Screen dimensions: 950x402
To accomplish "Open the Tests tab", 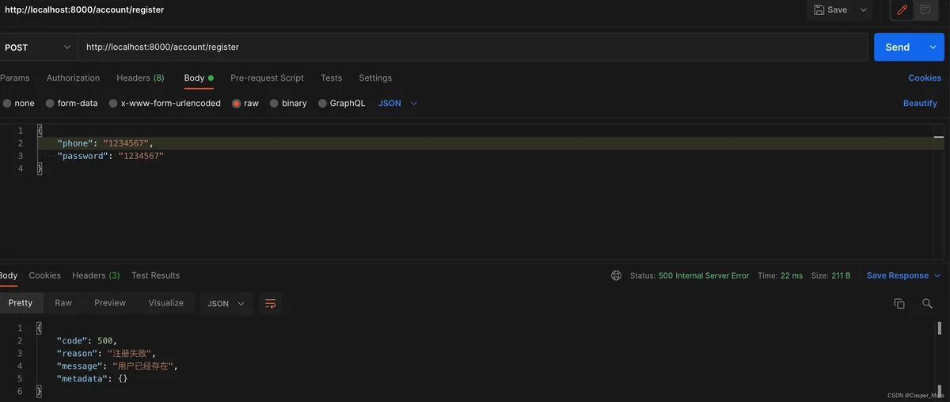I will (332, 78).
